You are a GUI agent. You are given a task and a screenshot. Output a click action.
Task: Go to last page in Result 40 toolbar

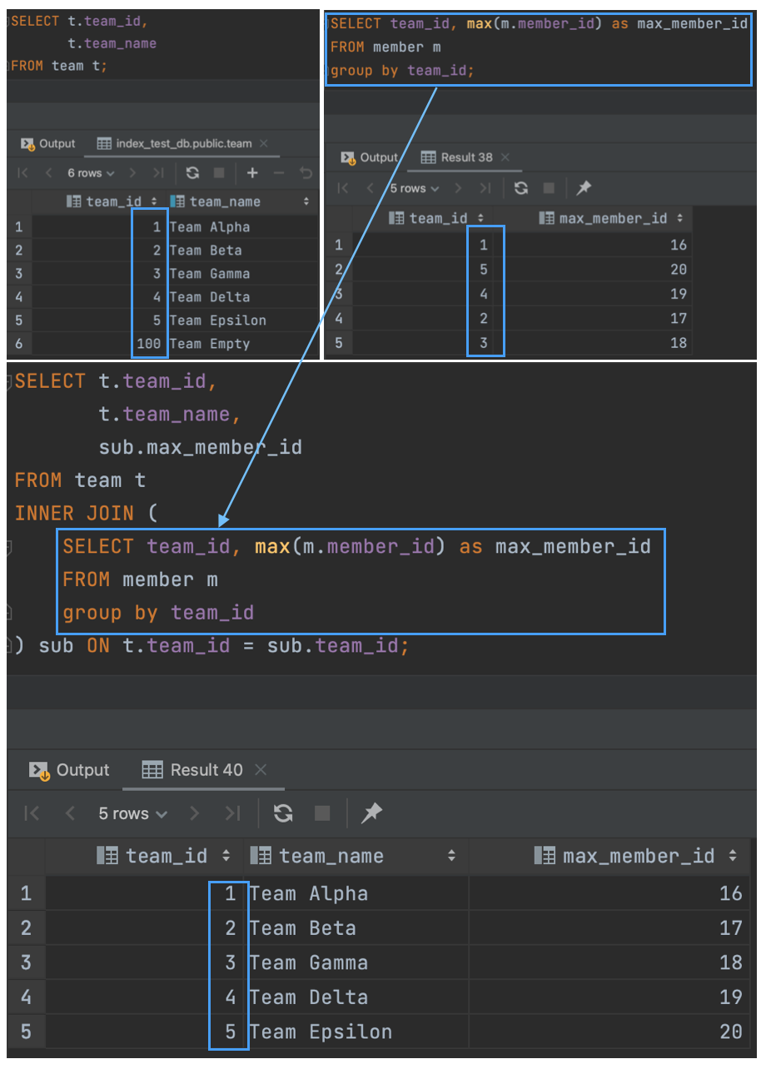tap(232, 813)
